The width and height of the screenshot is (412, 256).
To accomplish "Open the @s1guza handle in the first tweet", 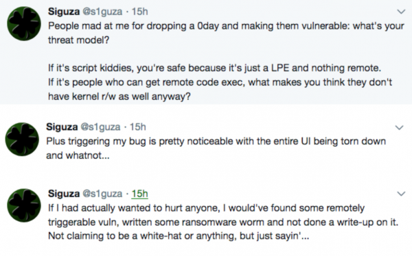I will pyautogui.click(x=102, y=12).
